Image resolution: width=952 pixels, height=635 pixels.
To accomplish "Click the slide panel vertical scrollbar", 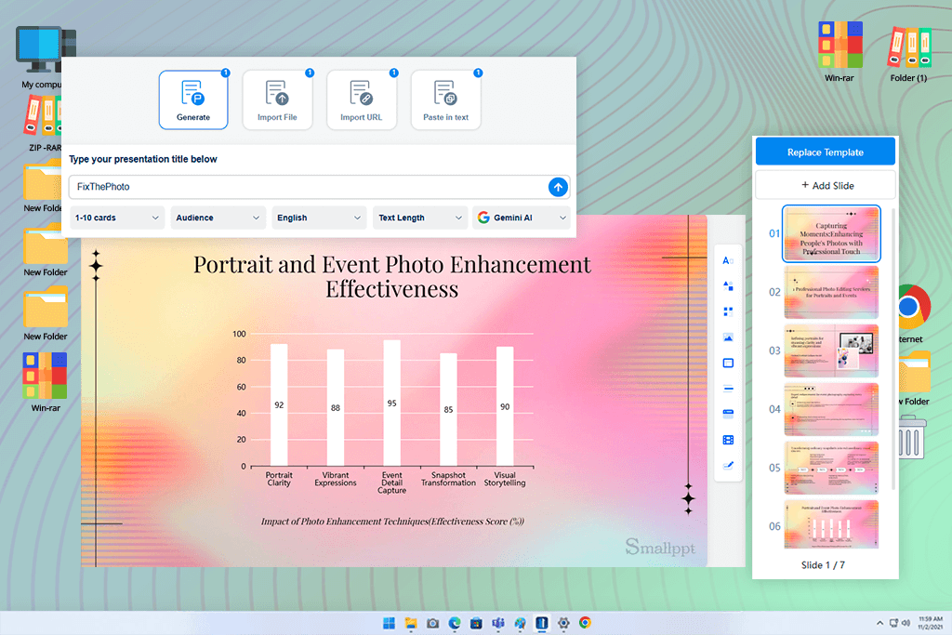I will [893, 349].
